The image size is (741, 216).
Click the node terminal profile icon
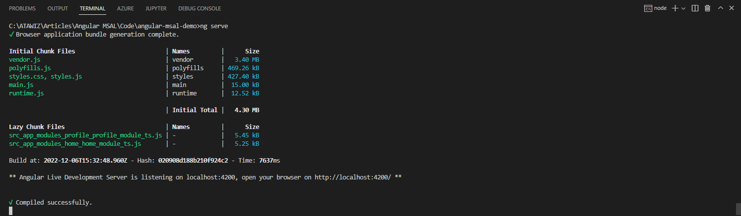tap(648, 8)
